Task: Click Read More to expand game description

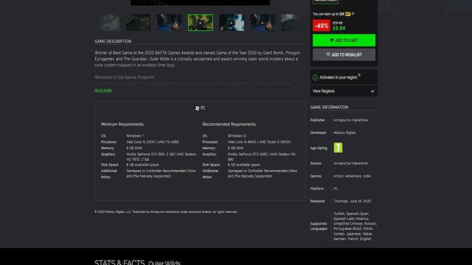Action: 103,90
